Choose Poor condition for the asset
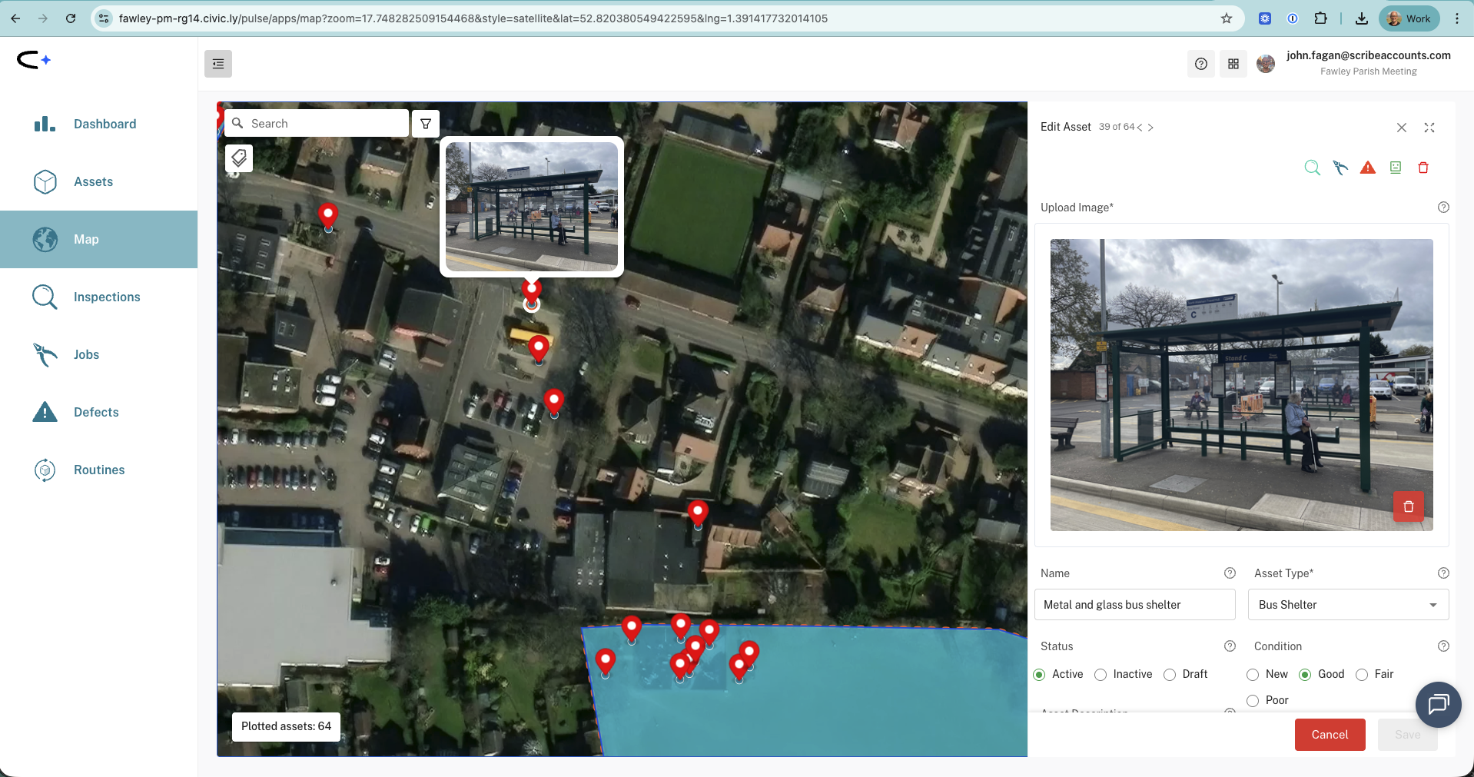This screenshot has width=1474, height=777. (x=1252, y=700)
